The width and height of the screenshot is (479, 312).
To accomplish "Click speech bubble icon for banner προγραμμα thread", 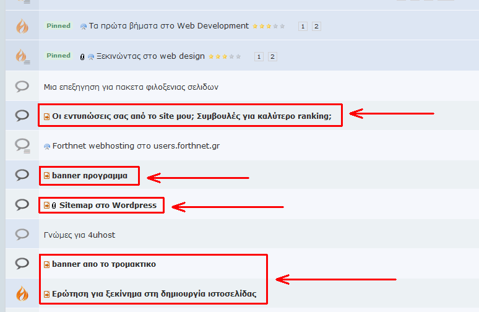I will (x=22, y=175).
